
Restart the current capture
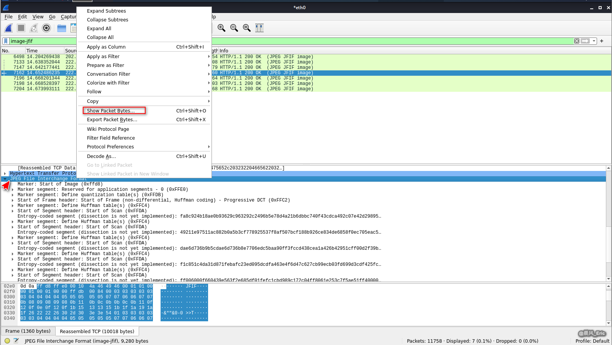tap(34, 28)
